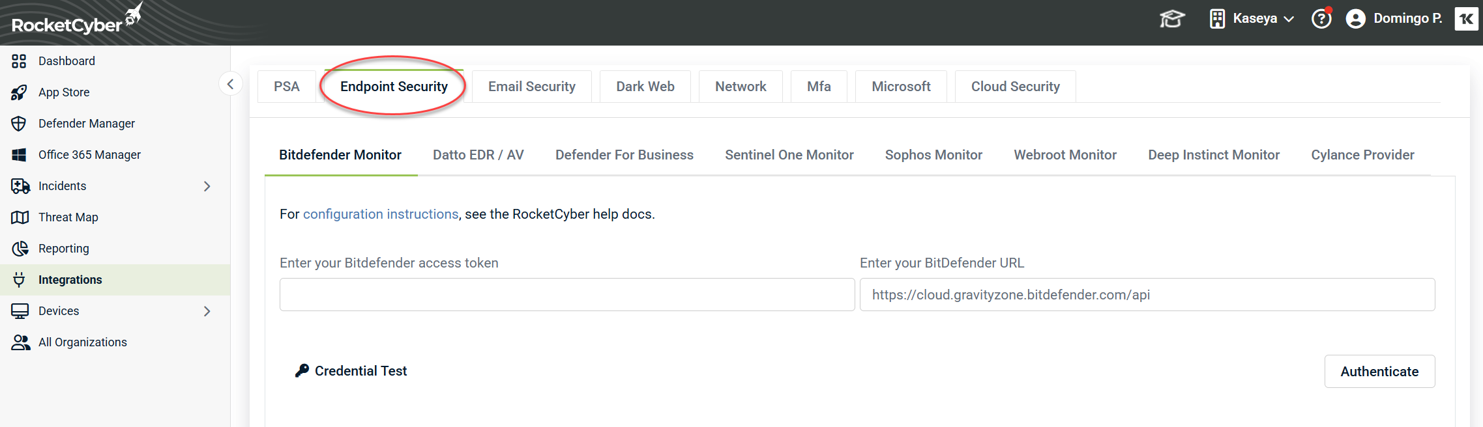The height and width of the screenshot is (427, 1483).
Task: Open the Datto EDR / AV tab
Action: point(478,155)
